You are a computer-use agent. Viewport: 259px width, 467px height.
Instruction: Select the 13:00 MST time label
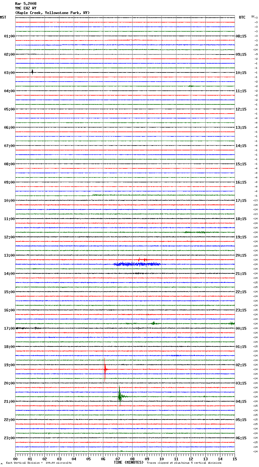click(x=9, y=255)
